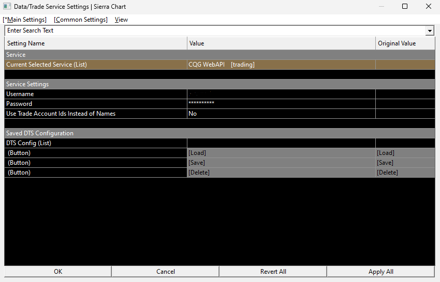The image size is (440, 282).
Task: Maximize the Data/Trade Service Settings window
Action: coord(405,6)
